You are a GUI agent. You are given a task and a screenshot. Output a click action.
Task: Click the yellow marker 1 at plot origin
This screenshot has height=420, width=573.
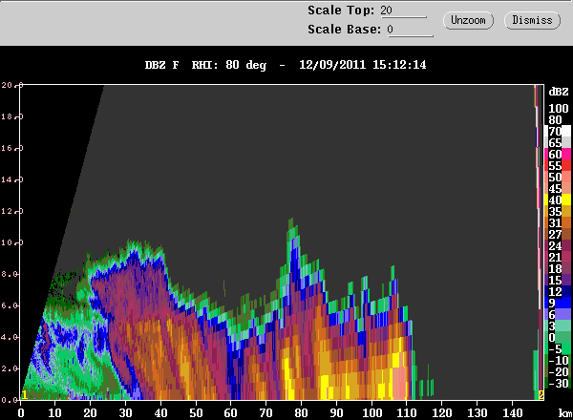click(x=24, y=394)
